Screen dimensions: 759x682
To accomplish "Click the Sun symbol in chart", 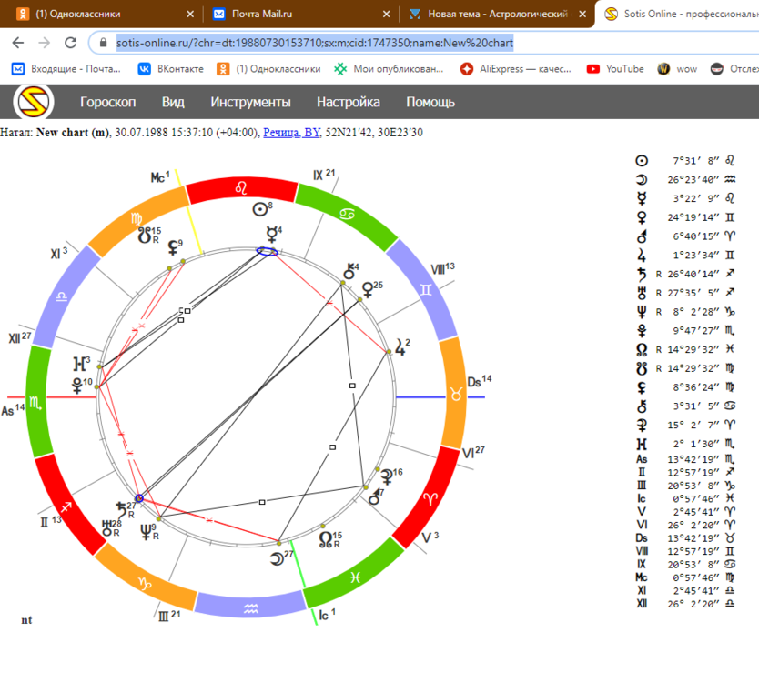I will (260, 209).
